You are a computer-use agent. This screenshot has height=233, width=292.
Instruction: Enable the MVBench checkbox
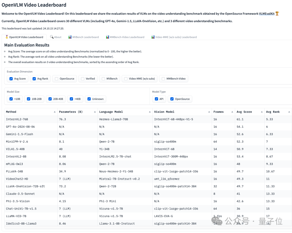[103, 79]
